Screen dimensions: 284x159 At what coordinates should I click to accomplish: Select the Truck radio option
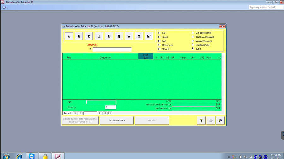(x=159, y=37)
